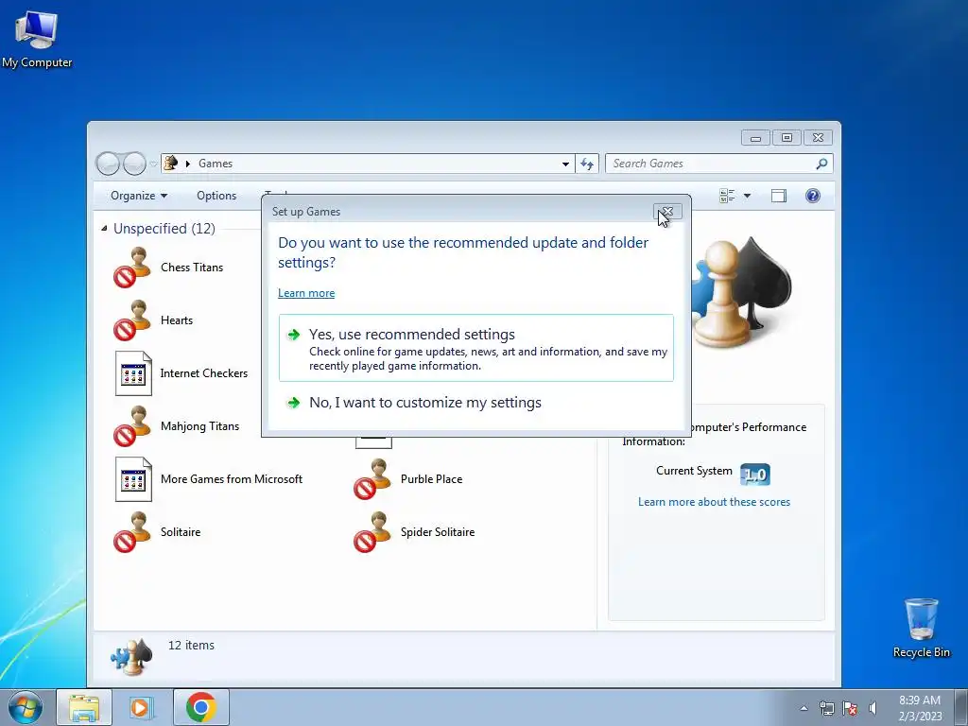Open recent pages dropdown next to Forward
This screenshot has height=726, width=968.
pos(153,164)
